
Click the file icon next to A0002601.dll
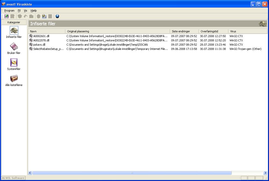pos(31,36)
